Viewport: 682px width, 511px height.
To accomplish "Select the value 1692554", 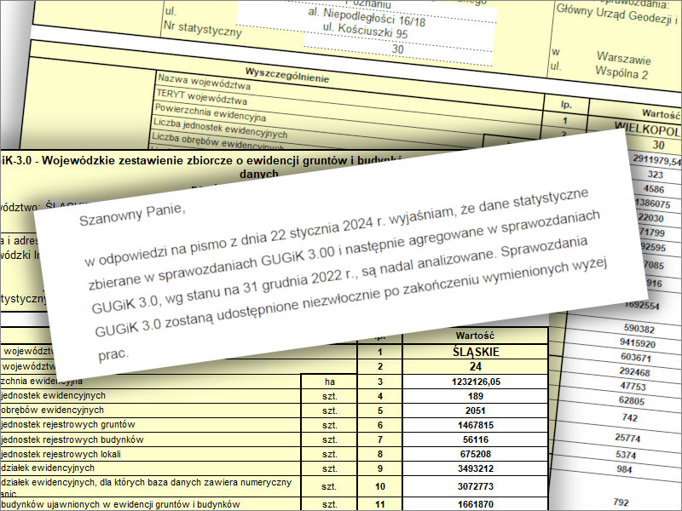I will click(x=642, y=306).
